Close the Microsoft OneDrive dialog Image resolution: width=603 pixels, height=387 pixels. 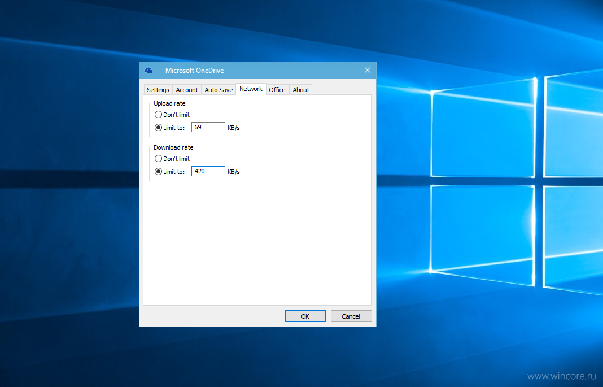point(367,70)
